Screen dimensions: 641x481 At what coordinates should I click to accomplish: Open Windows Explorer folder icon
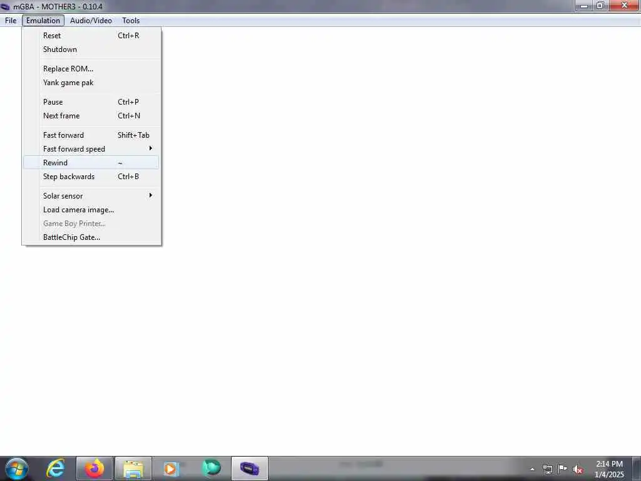click(133, 468)
